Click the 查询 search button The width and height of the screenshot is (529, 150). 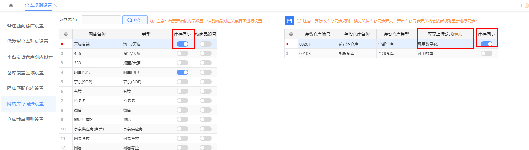pyautogui.click(x=135, y=20)
